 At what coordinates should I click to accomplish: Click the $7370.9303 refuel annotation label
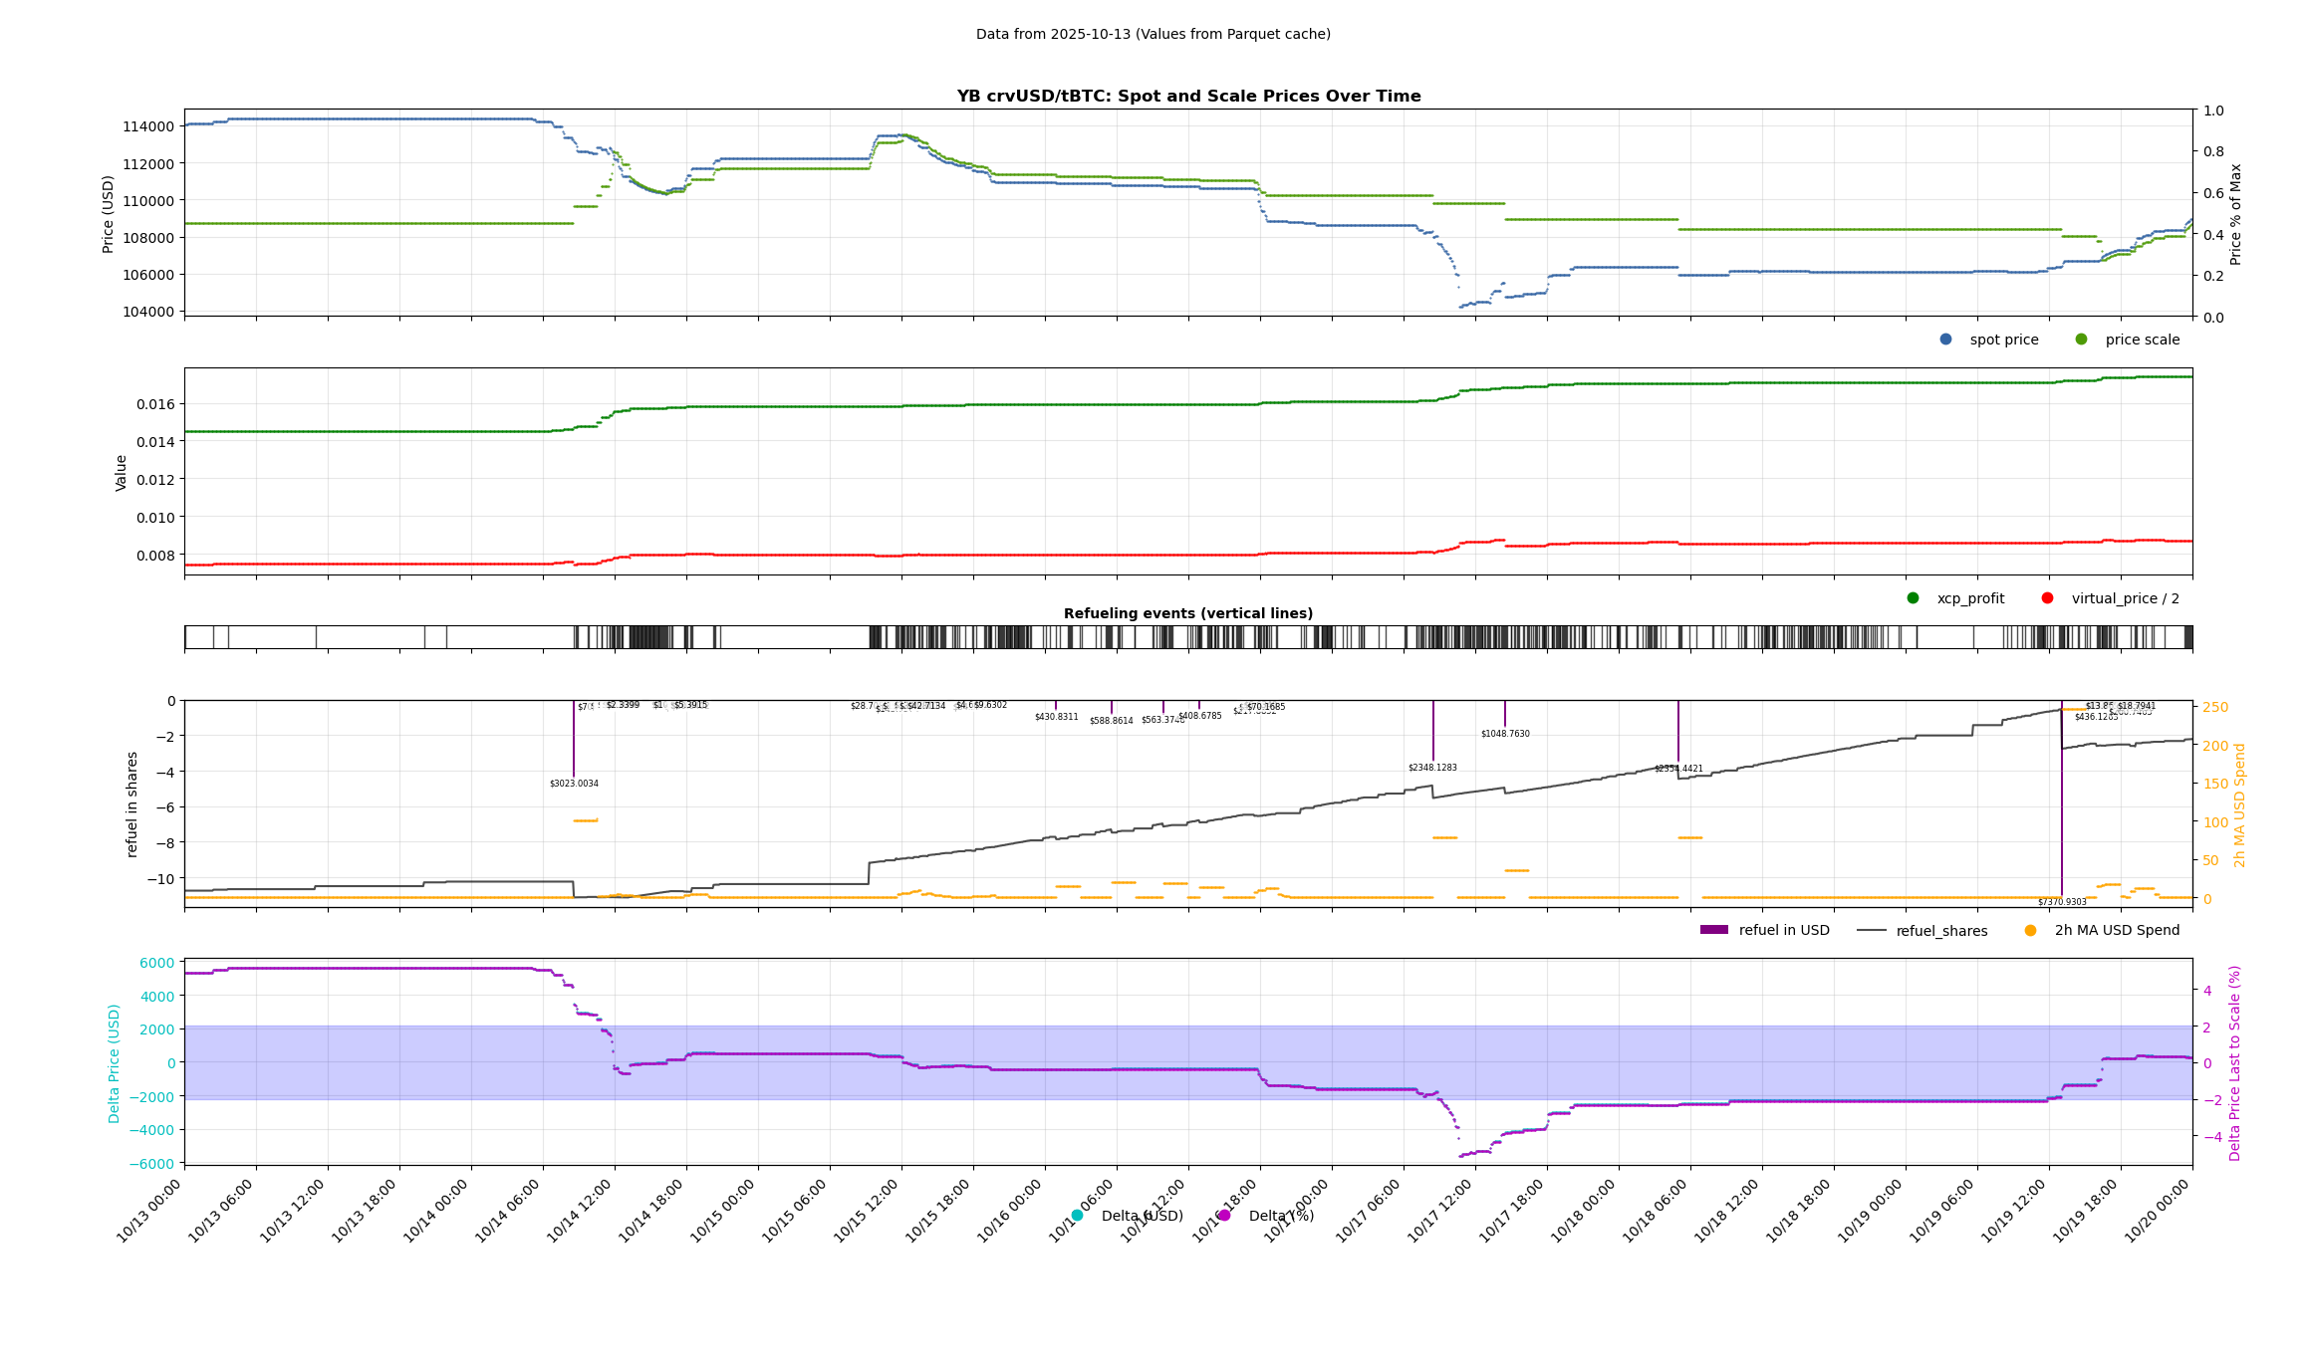pyautogui.click(x=2061, y=902)
